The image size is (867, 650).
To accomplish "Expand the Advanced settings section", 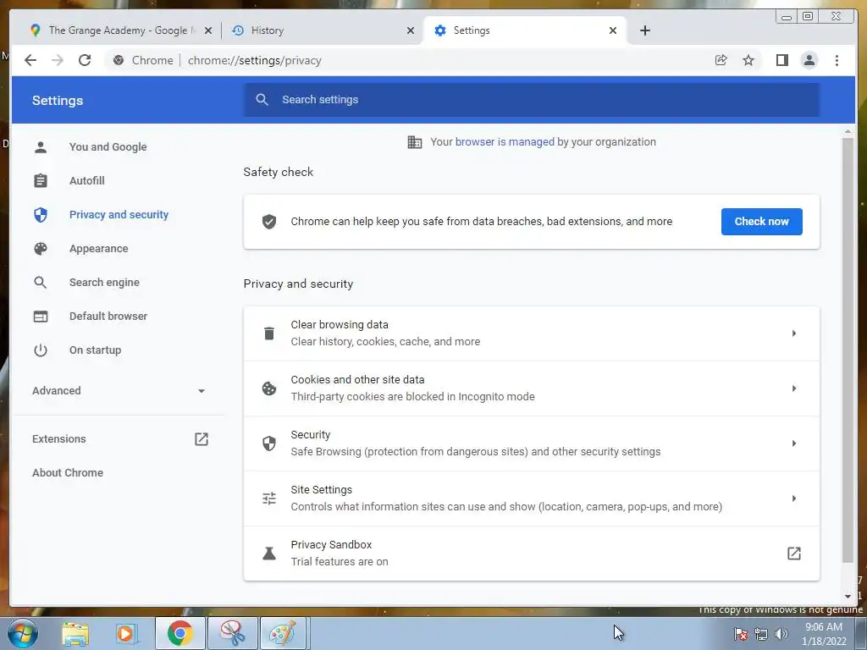I will coord(119,391).
